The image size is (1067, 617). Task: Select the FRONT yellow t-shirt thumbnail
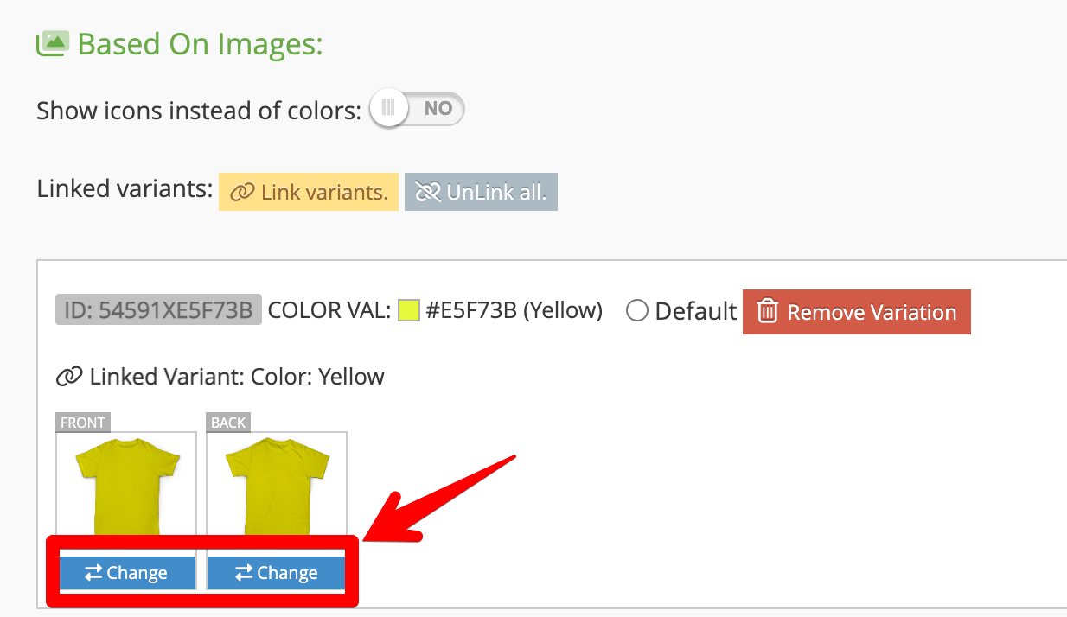click(126, 486)
